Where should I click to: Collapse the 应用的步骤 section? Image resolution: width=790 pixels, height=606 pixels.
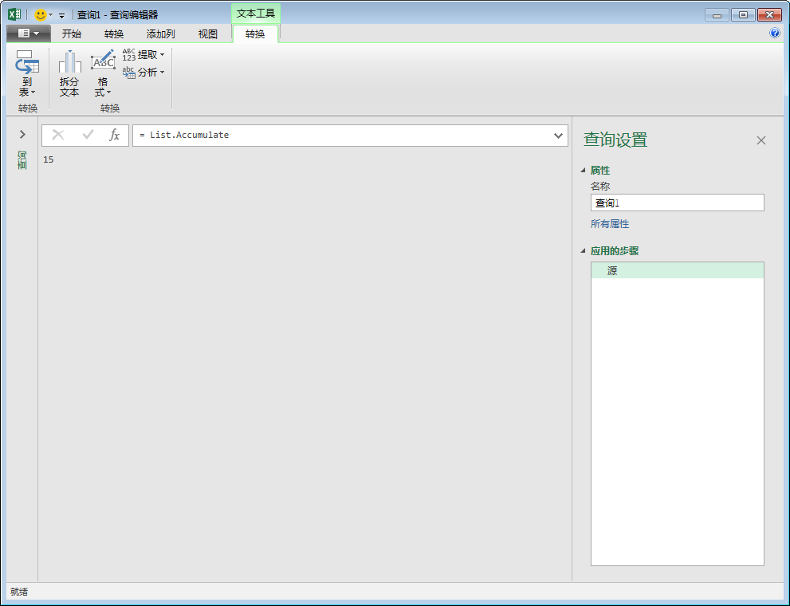coord(583,250)
